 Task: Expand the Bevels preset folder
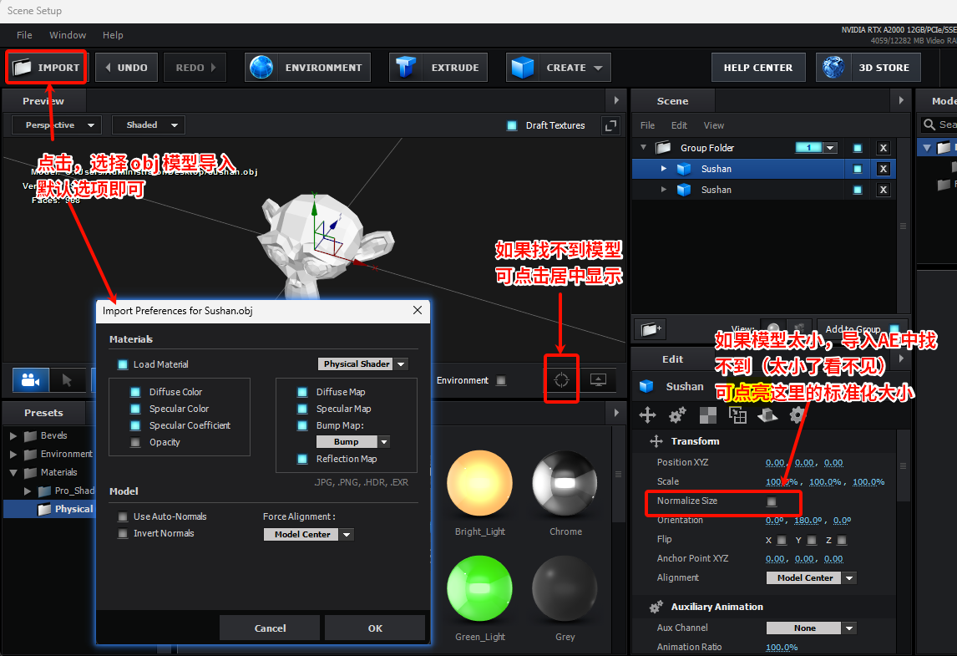tap(13, 436)
